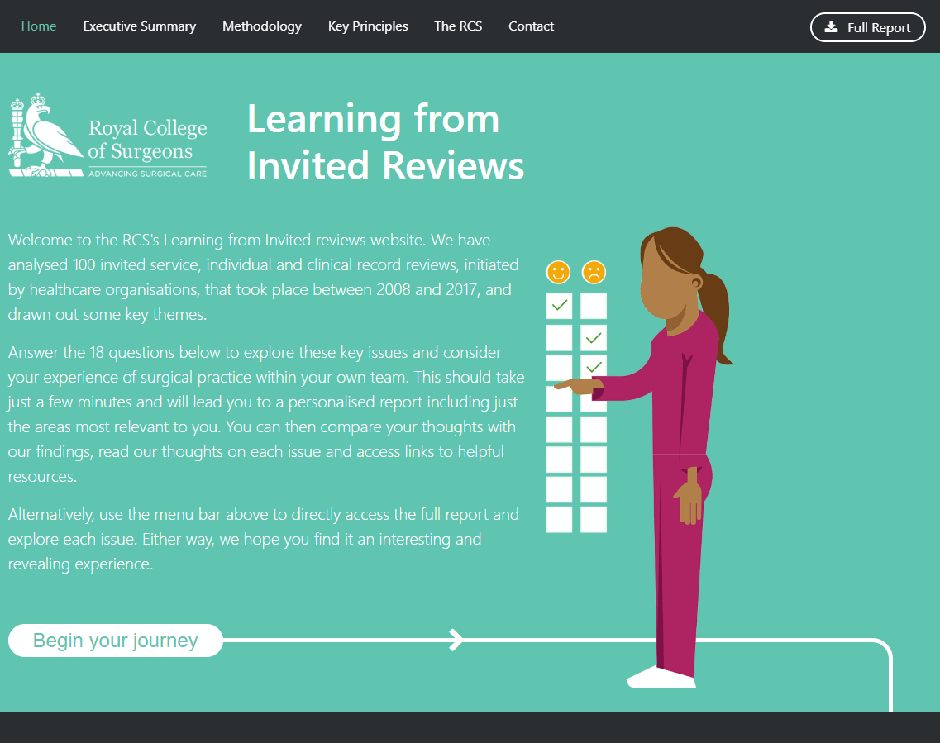Click the empty top box under sad face

pos(594,306)
